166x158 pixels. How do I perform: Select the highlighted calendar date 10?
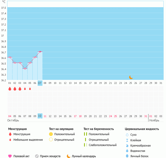click(40, 116)
